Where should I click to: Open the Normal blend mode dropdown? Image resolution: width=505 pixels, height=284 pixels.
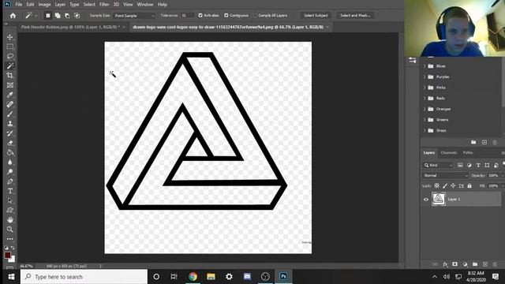pos(445,175)
